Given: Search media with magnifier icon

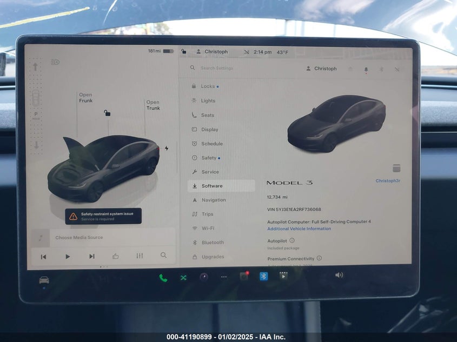Looking at the screenshot, I should pyautogui.click(x=163, y=256).
